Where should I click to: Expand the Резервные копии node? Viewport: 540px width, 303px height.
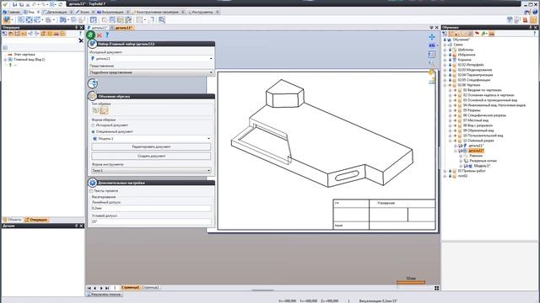pyautogui.click(x=461, y=161)
